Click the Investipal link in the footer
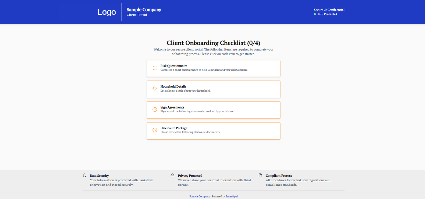This screenshot has height=199, width=425. tap(232, 196)
